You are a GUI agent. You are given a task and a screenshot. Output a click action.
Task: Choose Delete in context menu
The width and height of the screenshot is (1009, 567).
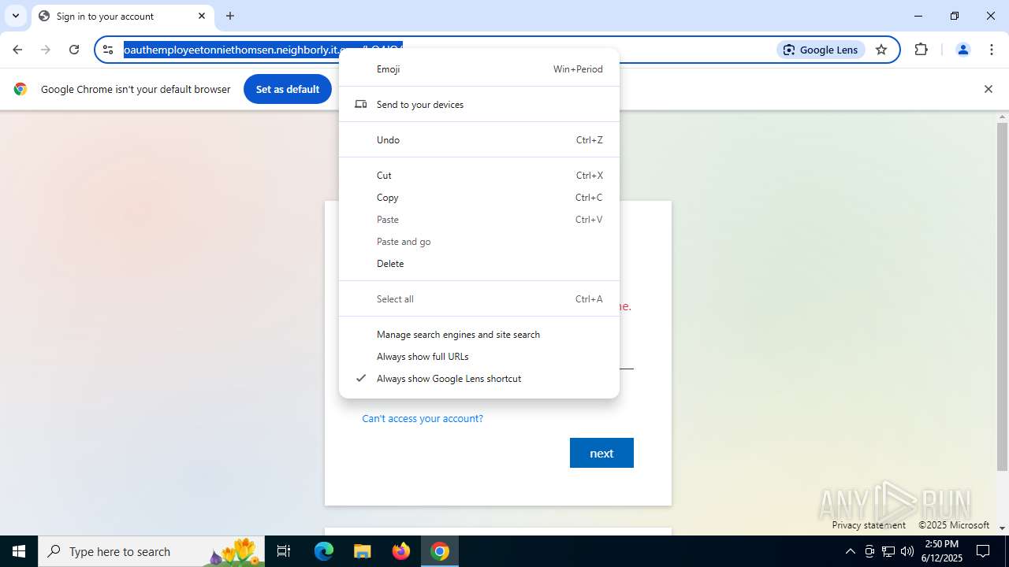479,264
